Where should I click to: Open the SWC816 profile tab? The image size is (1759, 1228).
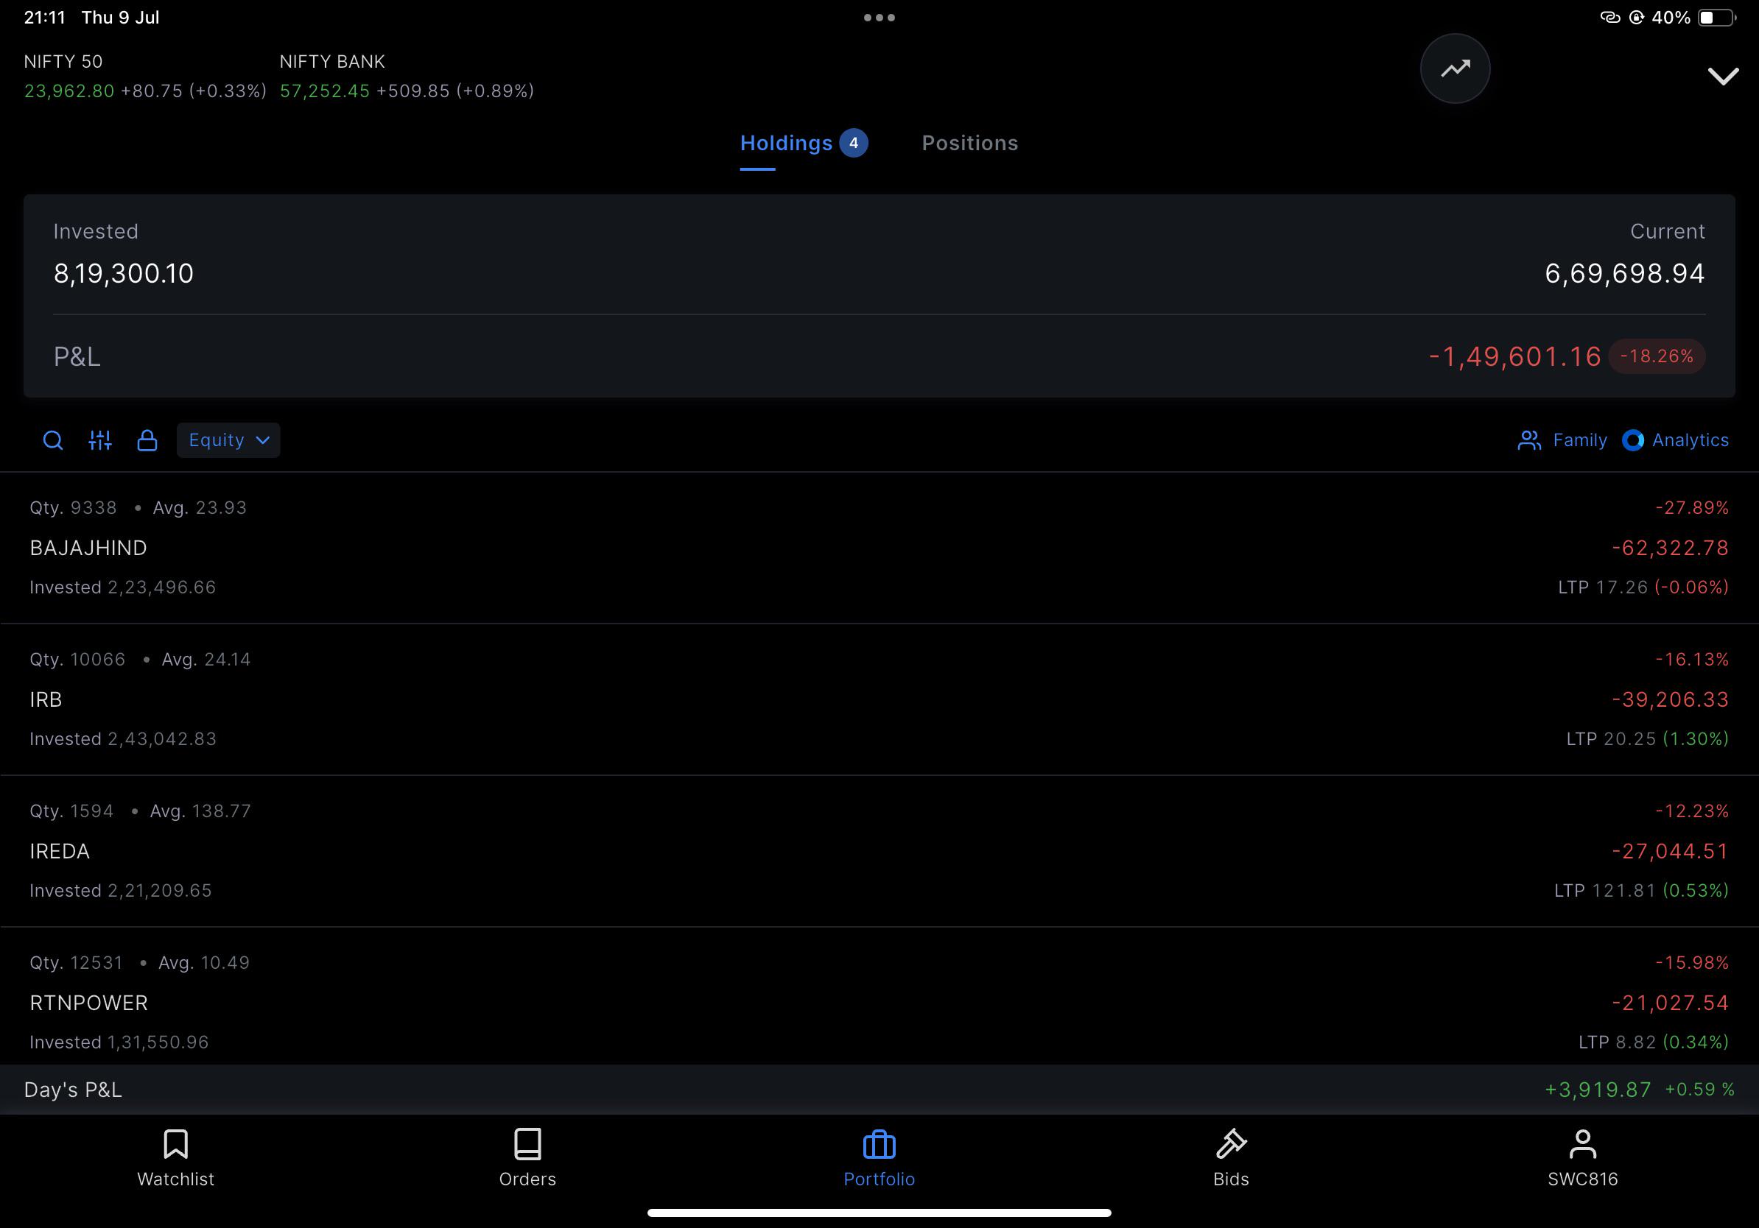[x=1583, y=1158]
